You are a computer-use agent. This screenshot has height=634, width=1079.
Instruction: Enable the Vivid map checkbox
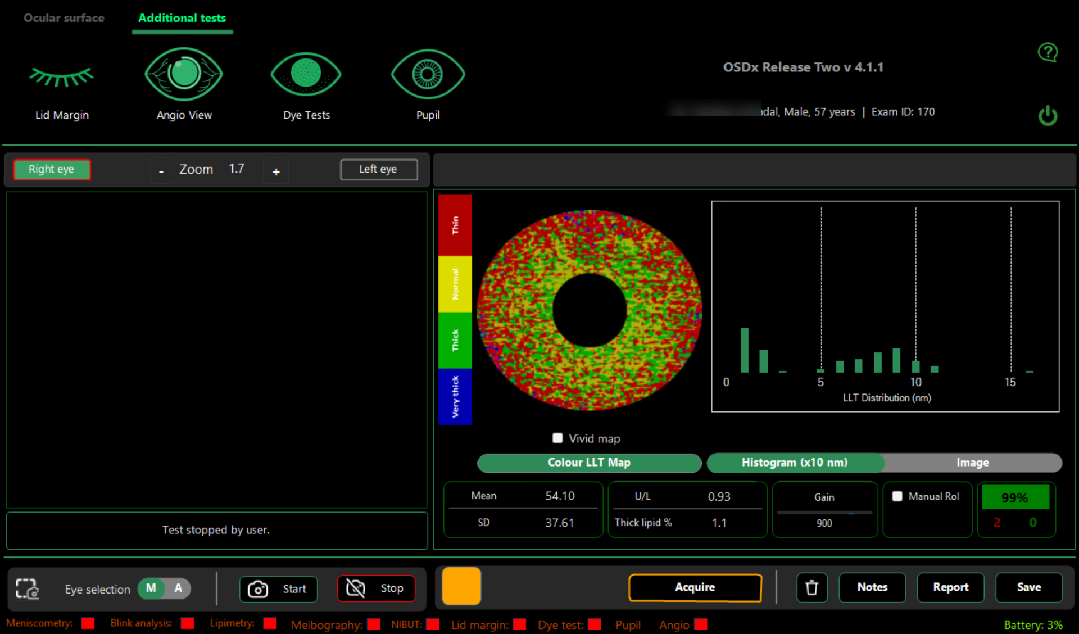point(557,438)
